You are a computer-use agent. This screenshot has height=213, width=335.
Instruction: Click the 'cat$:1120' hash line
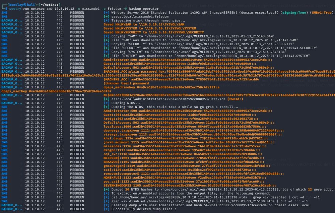(180, 170)
